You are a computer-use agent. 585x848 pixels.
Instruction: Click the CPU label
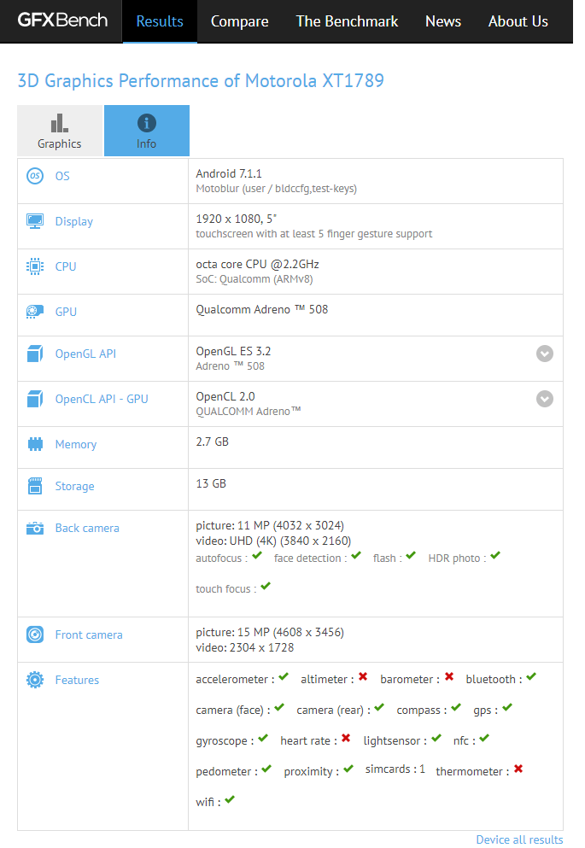pyautogui.click(x=66, y=266)
